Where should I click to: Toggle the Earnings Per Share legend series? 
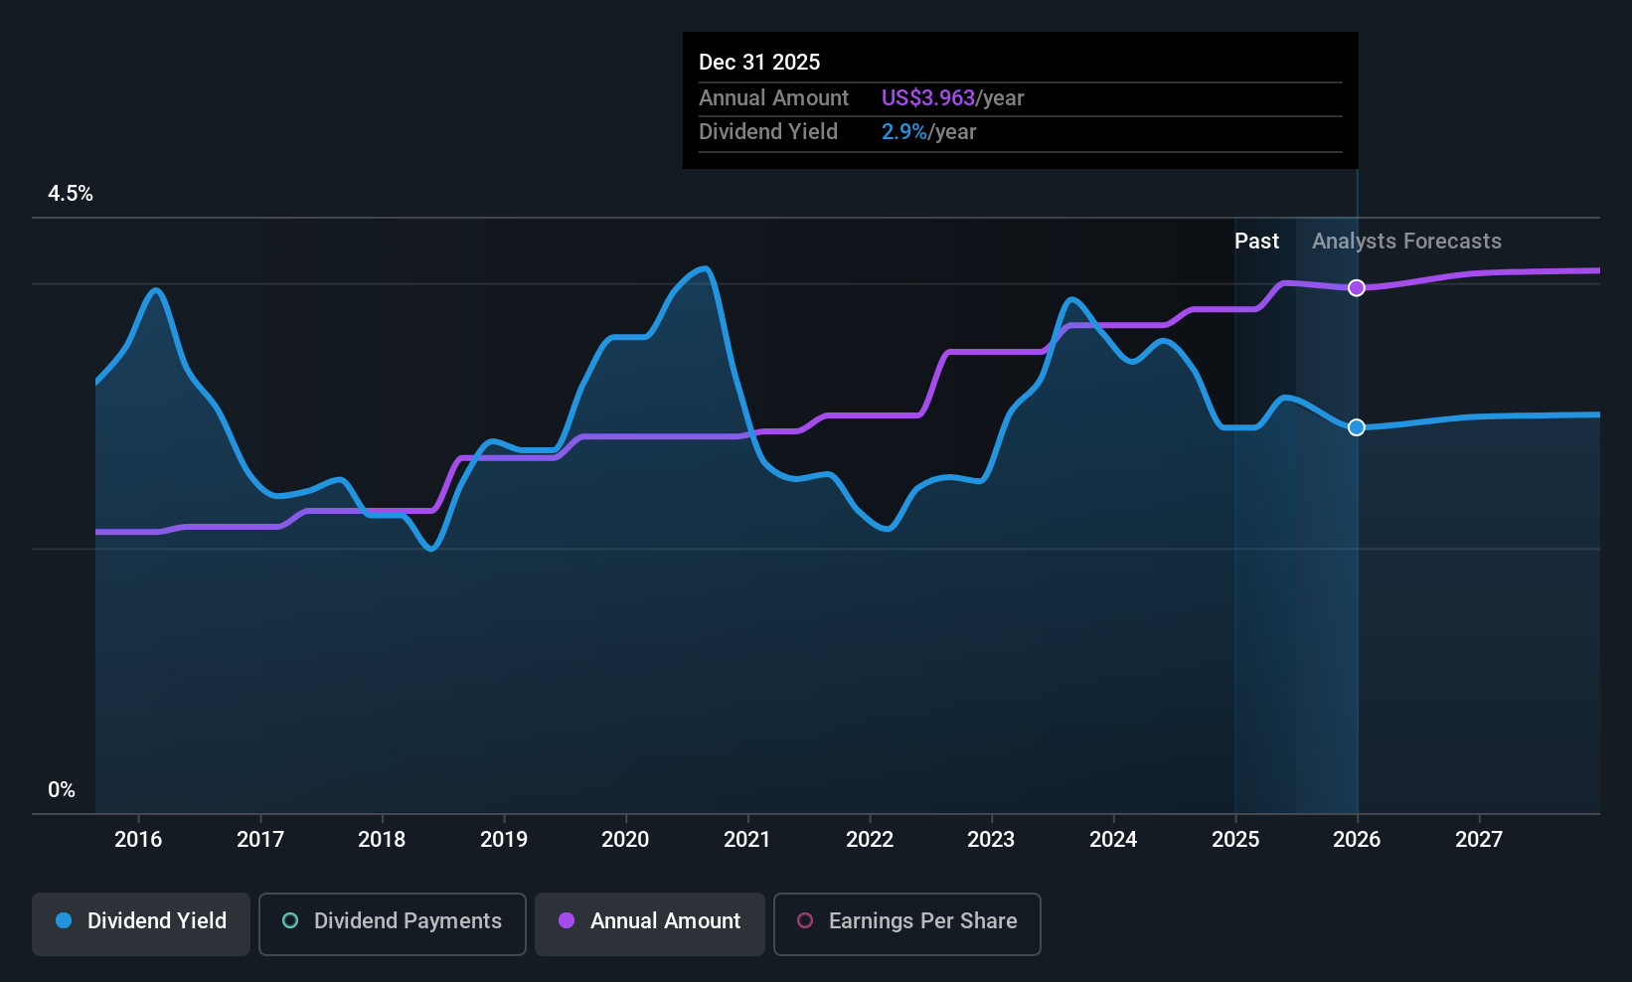[x=907, y=923]
